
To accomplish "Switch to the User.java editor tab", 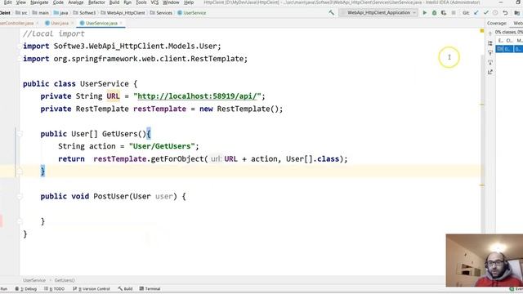I will tap(60, 24).
